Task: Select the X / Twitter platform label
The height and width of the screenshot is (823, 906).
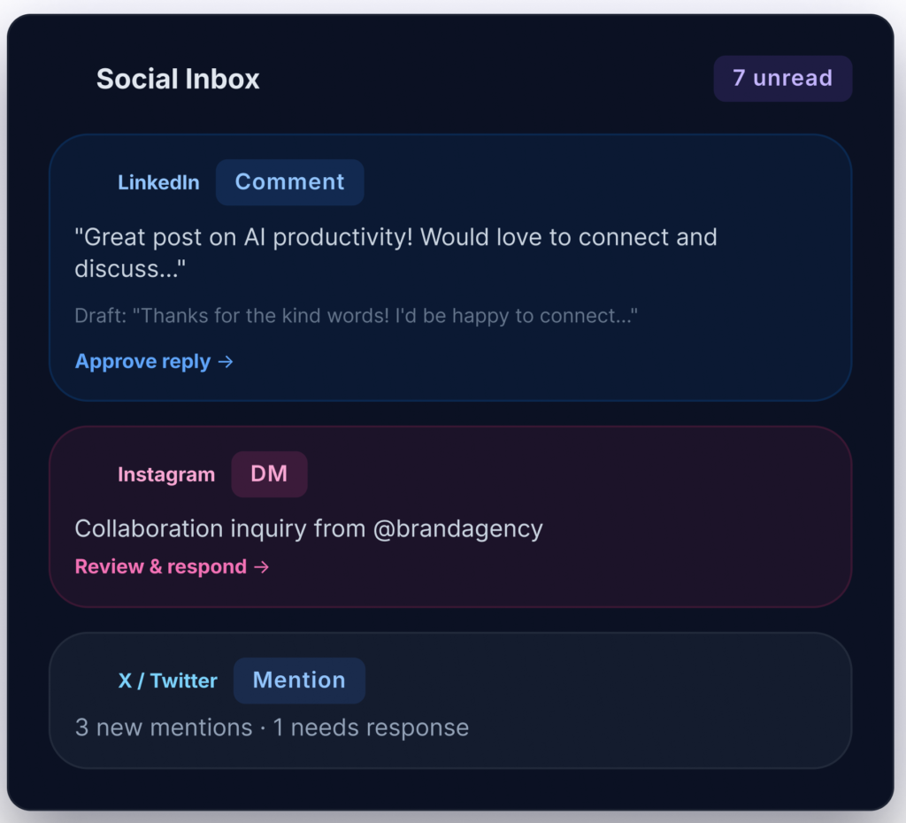Action: (x=168, y=681)
